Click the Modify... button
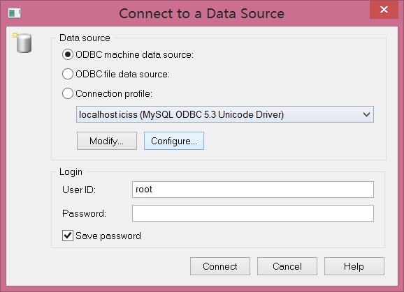404x292 pixels. [x=107, y=141]
